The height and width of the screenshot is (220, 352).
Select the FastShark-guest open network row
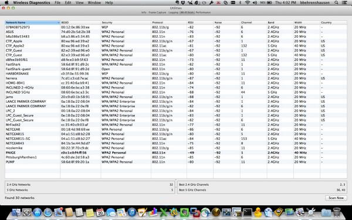click(176, 69)
